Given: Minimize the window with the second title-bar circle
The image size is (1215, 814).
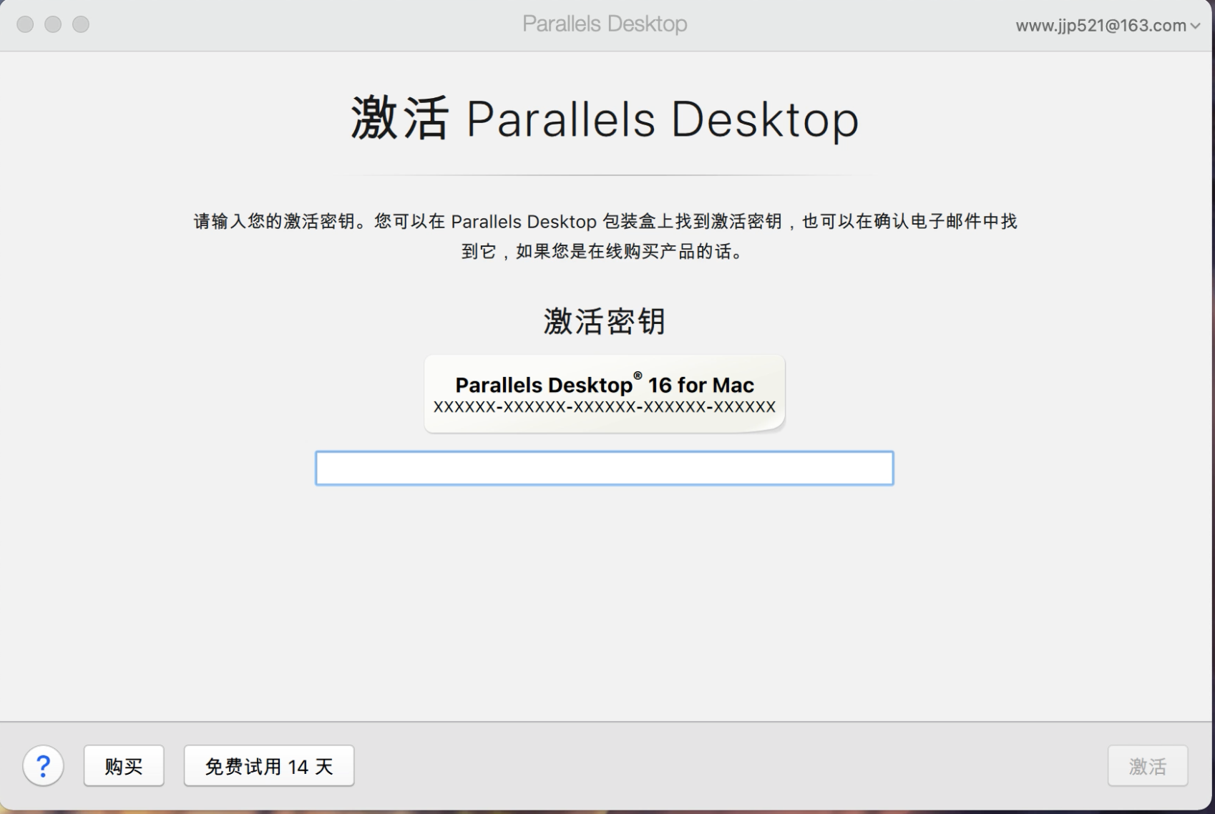Looking at the screenshot, I should [x=53, y=24].
